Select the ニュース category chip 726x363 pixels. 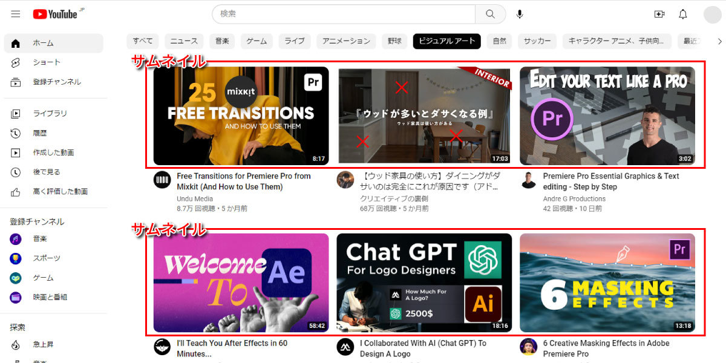pyautogui.click(x=184, y=41)
